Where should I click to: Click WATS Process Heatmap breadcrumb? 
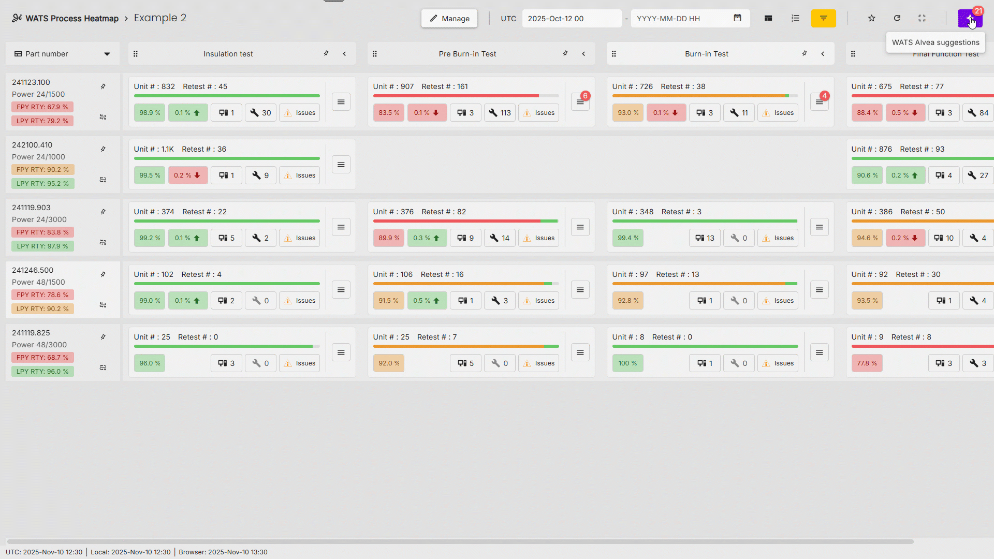point(72,19)
